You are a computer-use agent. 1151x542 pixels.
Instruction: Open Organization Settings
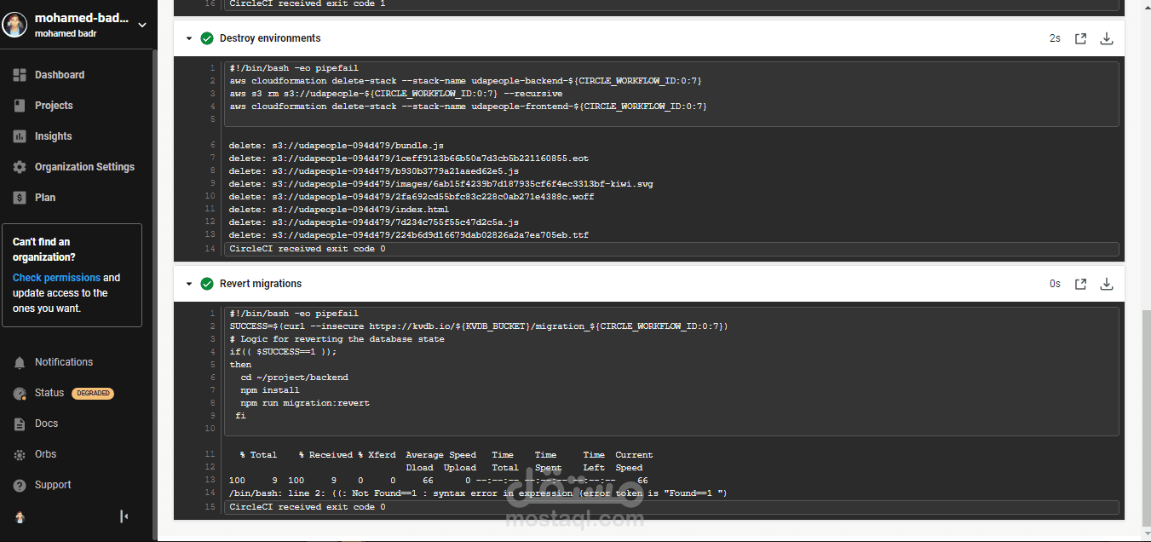coord(84,167)
